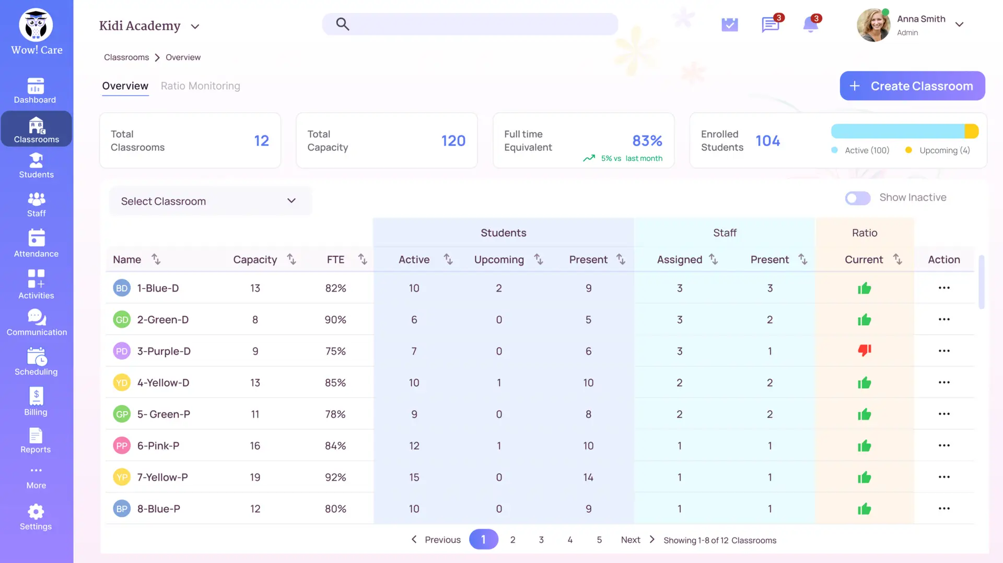Click Anna Smith profile photo

tap(873, 25)
